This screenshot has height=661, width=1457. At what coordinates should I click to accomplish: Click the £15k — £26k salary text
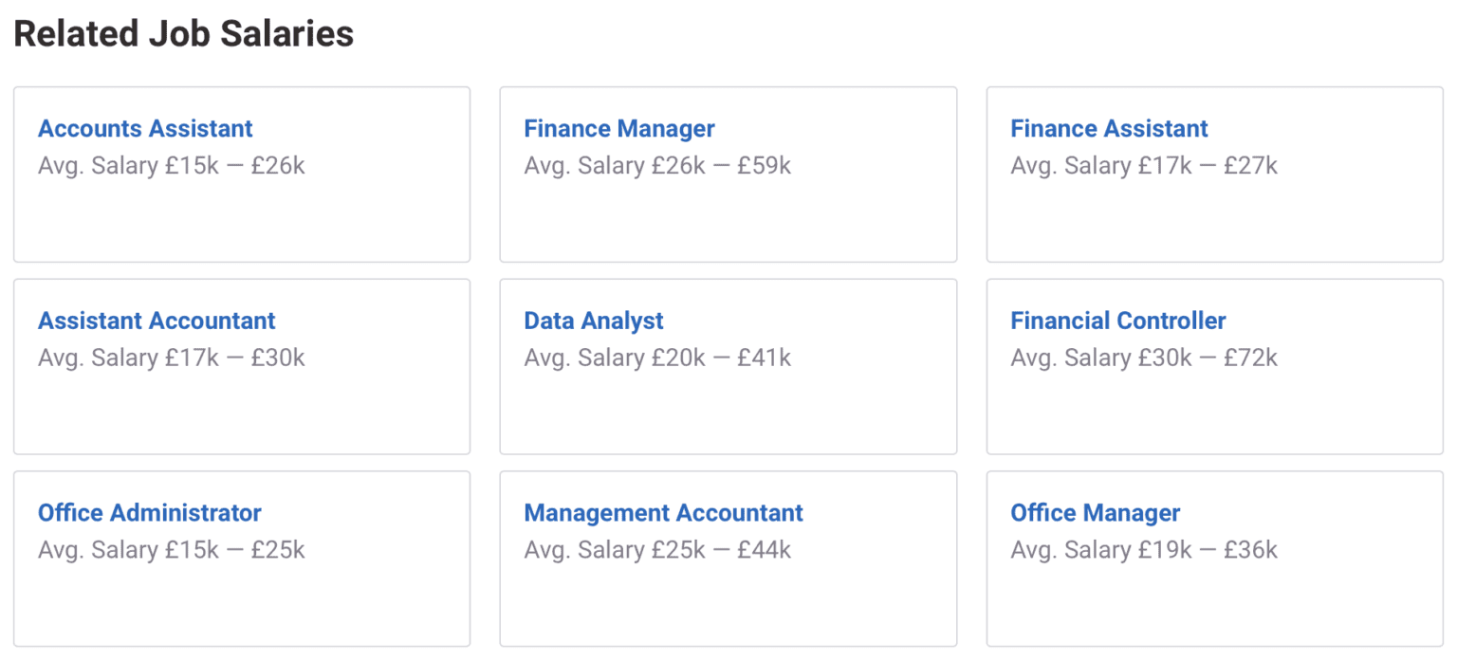click(234, 166)
